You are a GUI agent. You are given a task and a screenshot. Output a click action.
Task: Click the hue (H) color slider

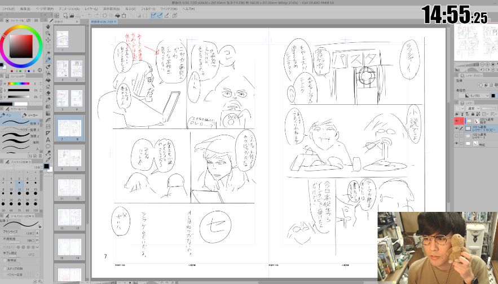pyautogui.click(x=19, y=83)
